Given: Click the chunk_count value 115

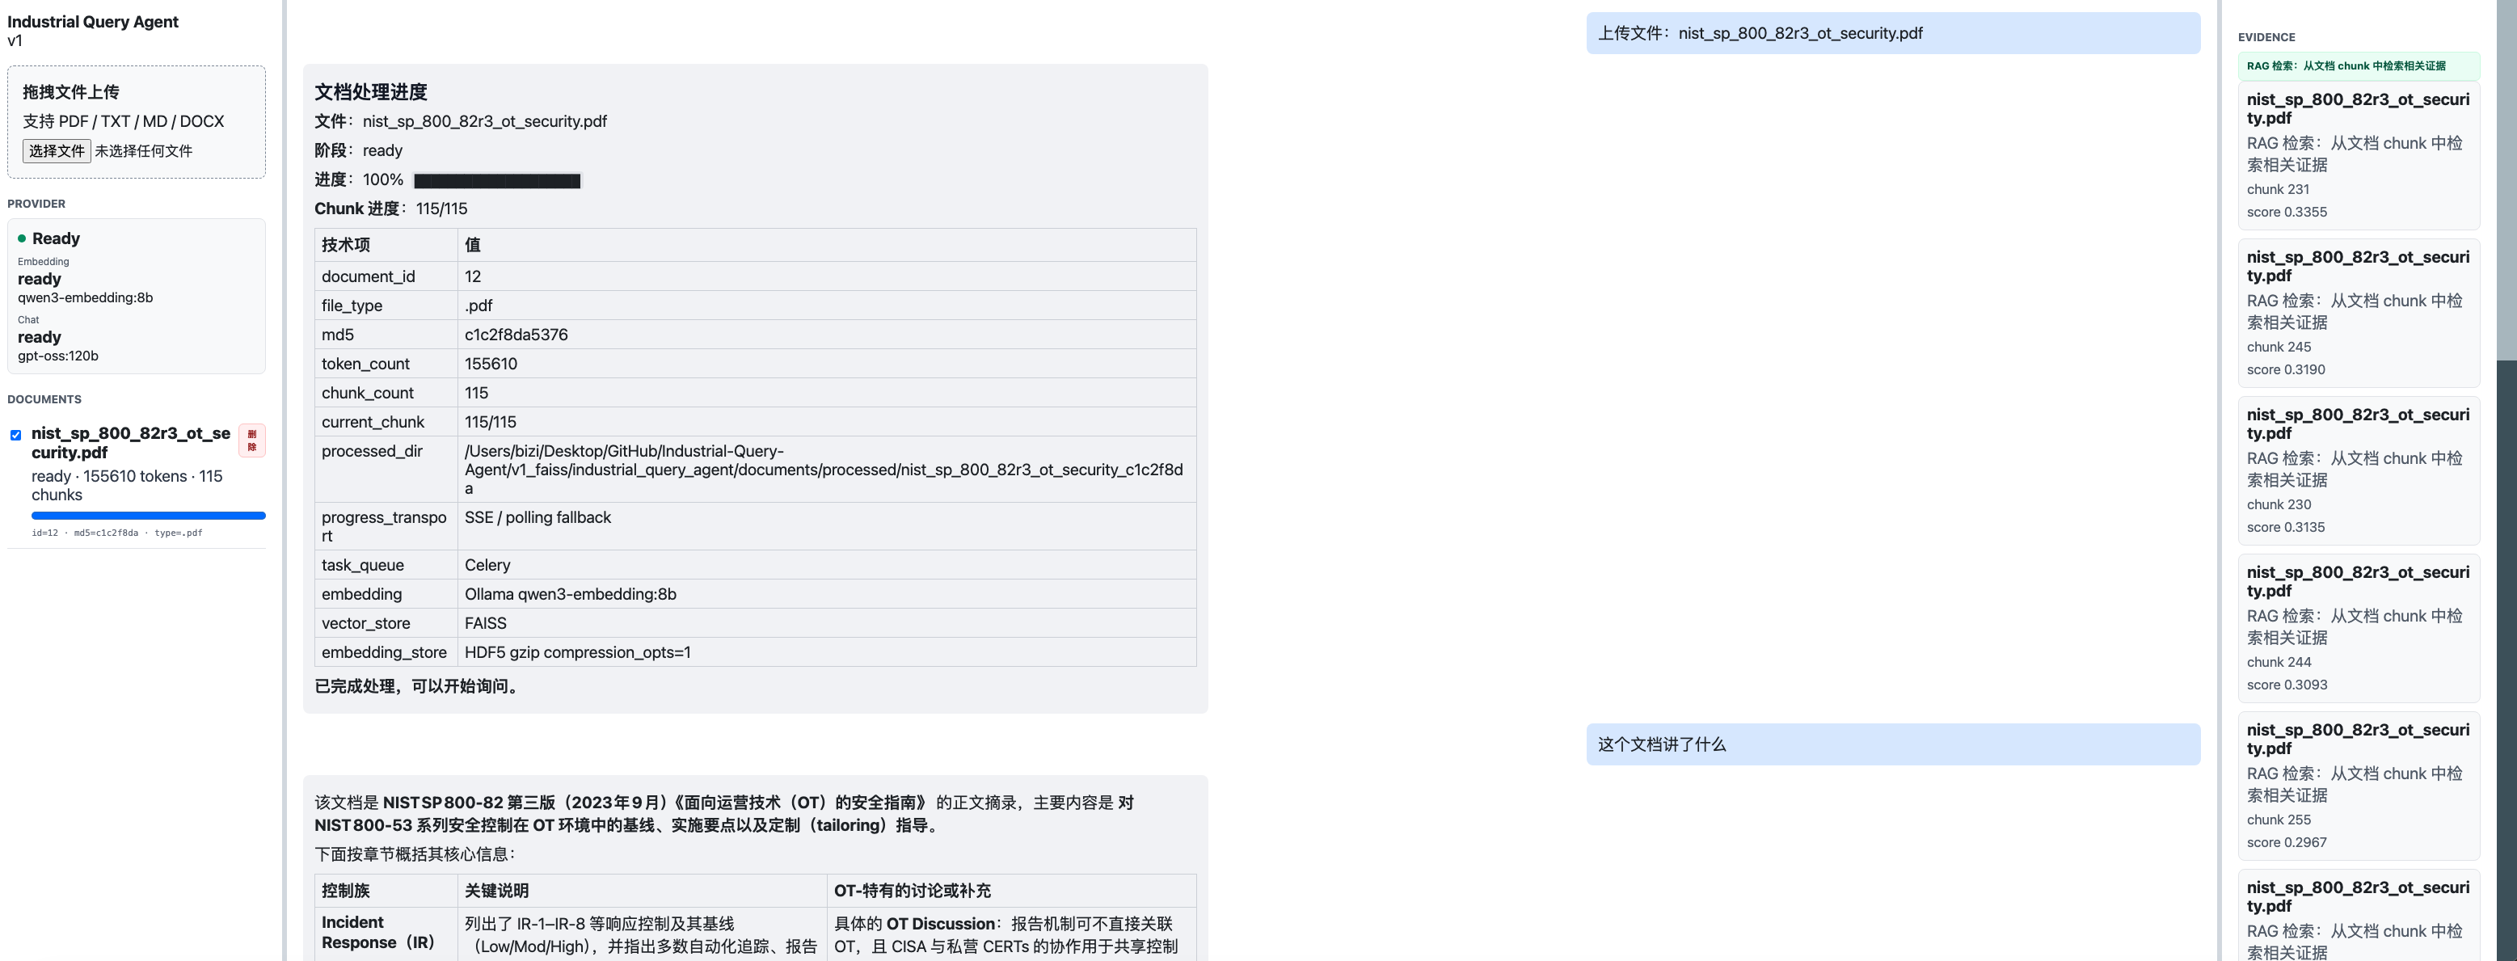Looking at the screenshot, I should coord(476,393).
